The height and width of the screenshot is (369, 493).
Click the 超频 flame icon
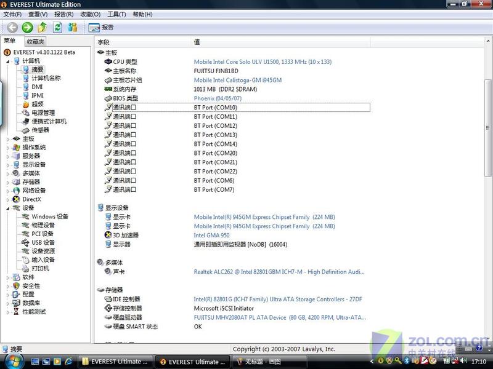coord(26,104)
